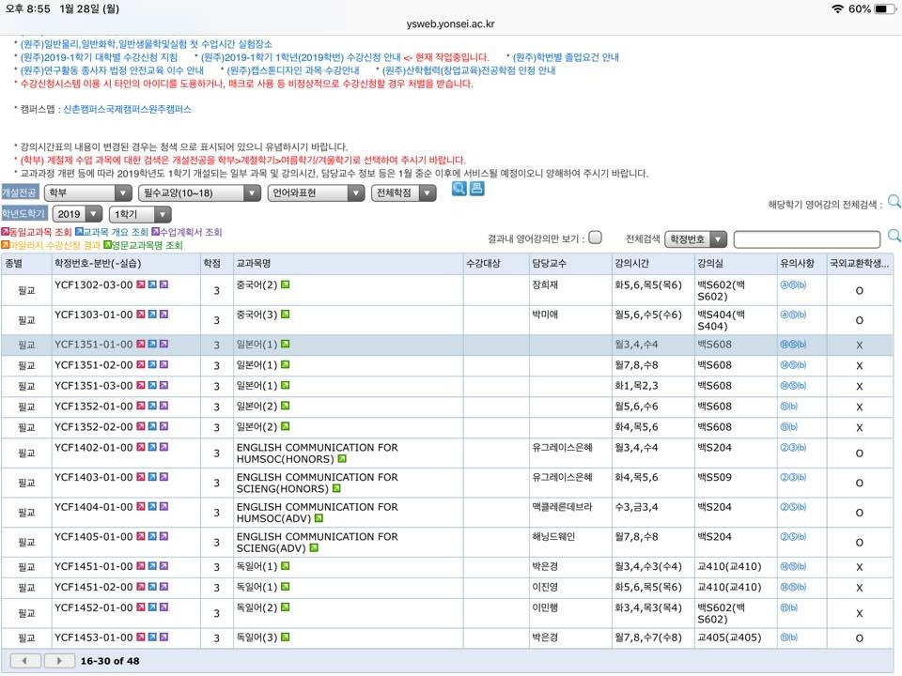
Task: Open purple syllabus icon for YCF1352-01-00
Action: [163, 407]
